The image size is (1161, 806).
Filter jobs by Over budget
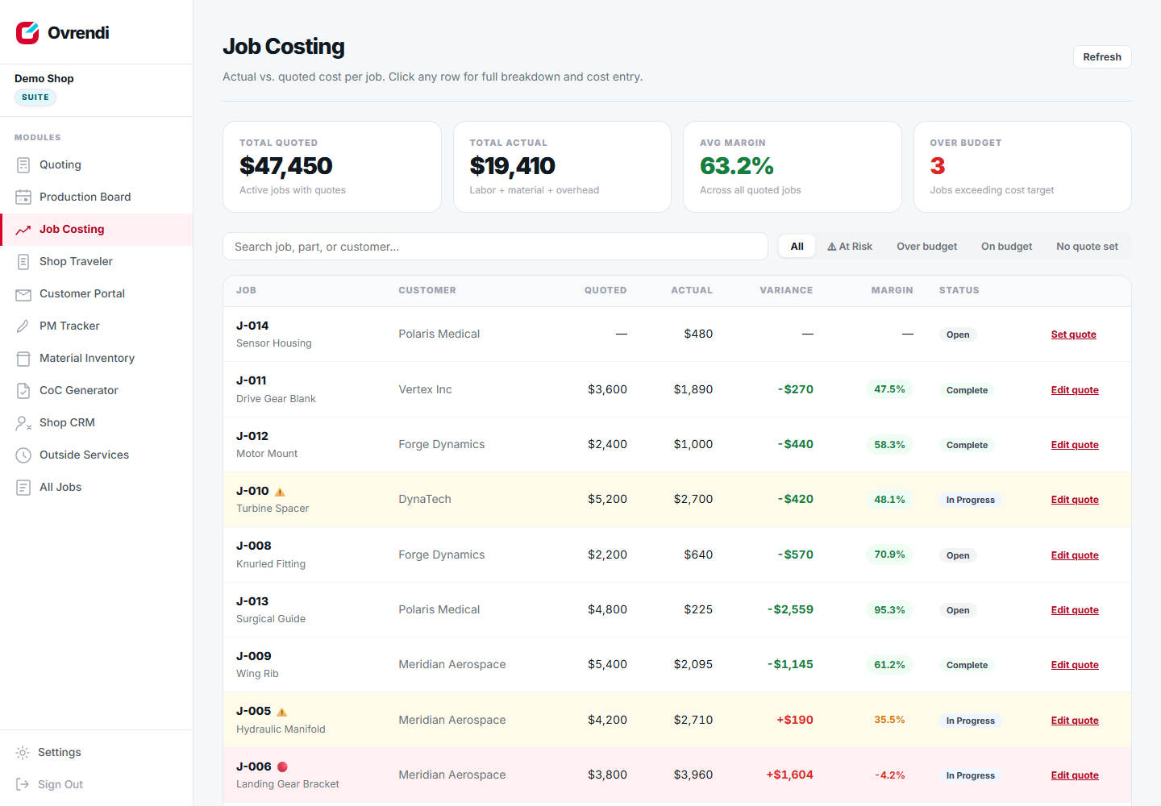927,247
